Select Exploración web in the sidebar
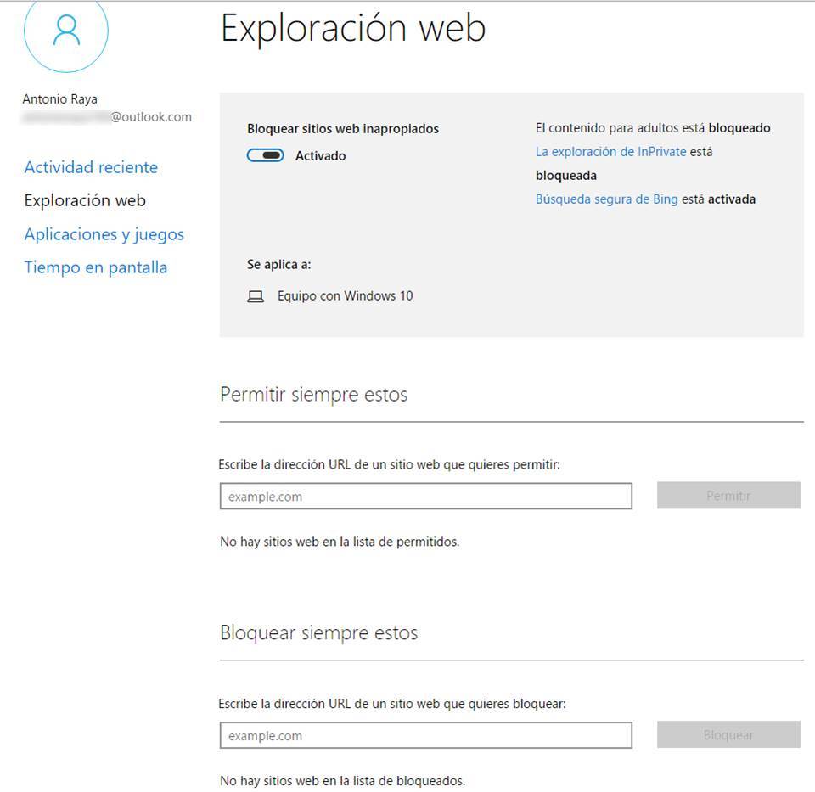The width and height of the screenshot is (815, 792). [85, 201]
